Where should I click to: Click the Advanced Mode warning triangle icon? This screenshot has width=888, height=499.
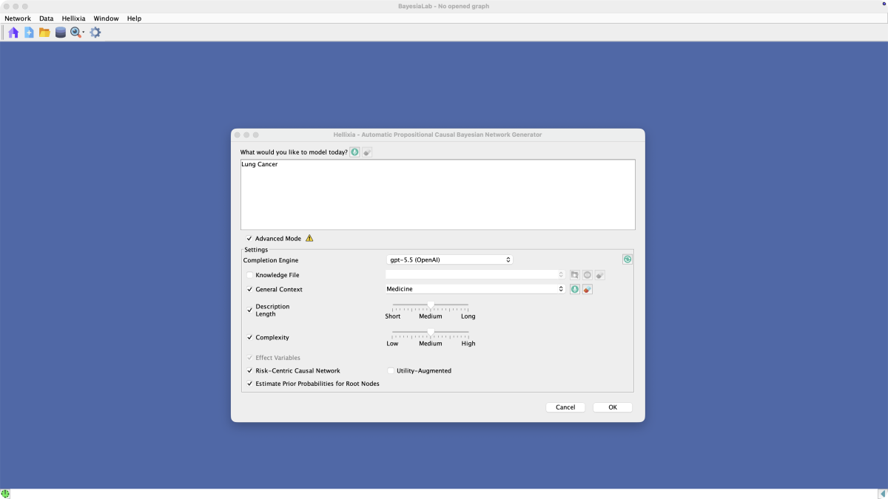coord(309,238)
